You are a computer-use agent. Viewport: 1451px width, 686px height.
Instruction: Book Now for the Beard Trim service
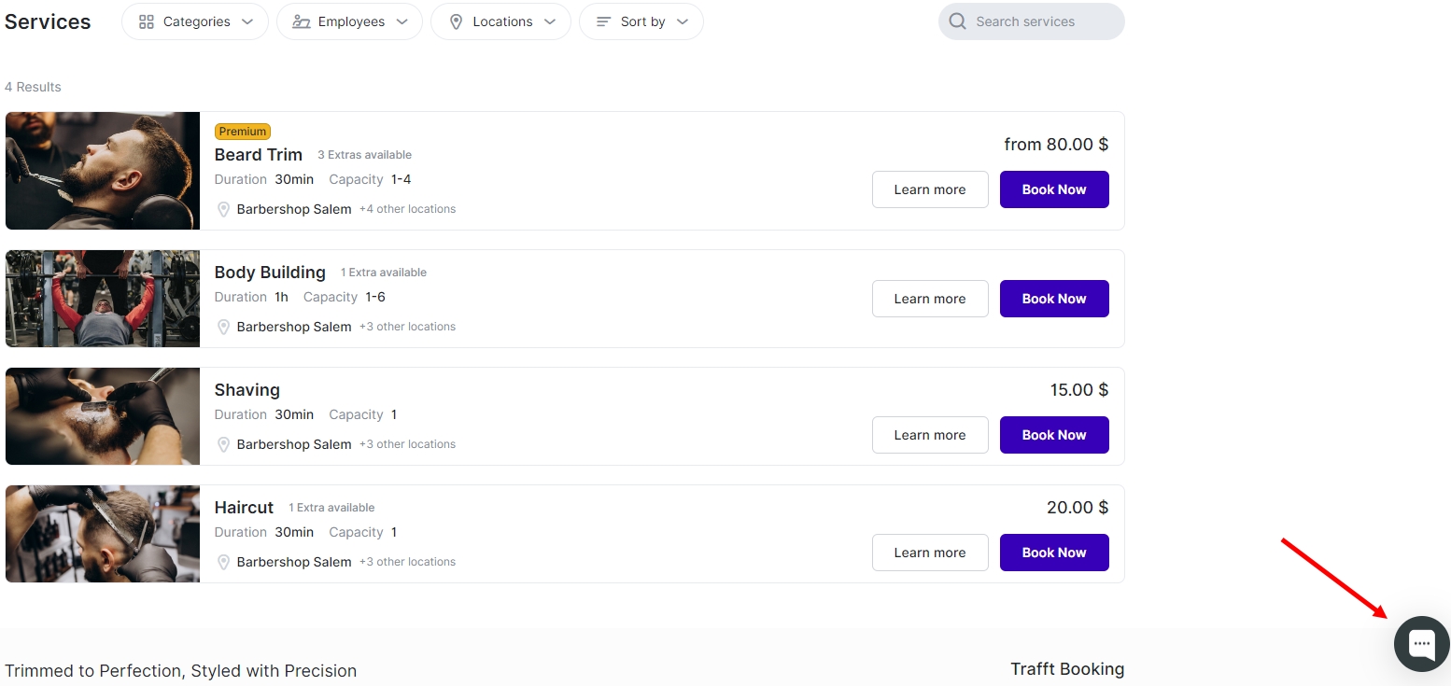pos(1053,189)
